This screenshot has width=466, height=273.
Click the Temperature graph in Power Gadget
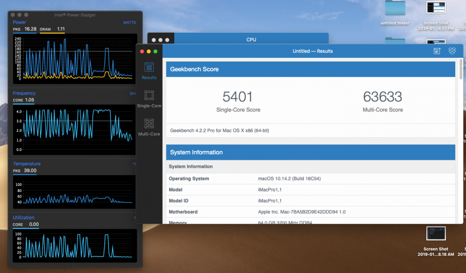click(x=74, y=192)
